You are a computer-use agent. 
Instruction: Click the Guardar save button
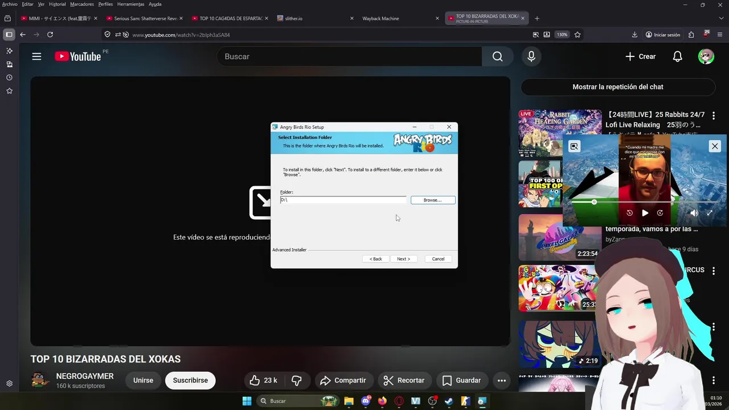462,380
